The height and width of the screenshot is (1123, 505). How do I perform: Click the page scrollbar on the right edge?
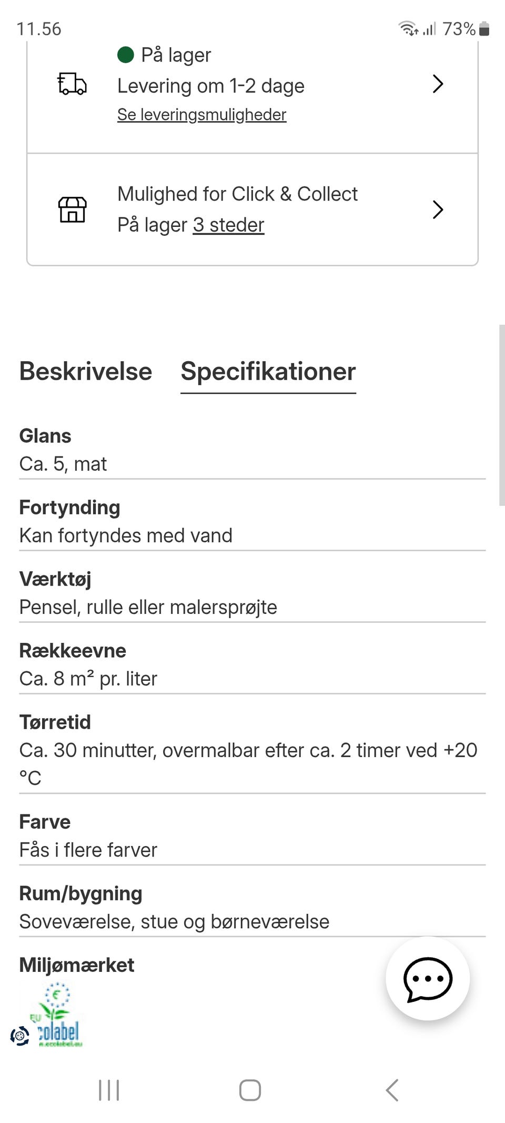502,415
